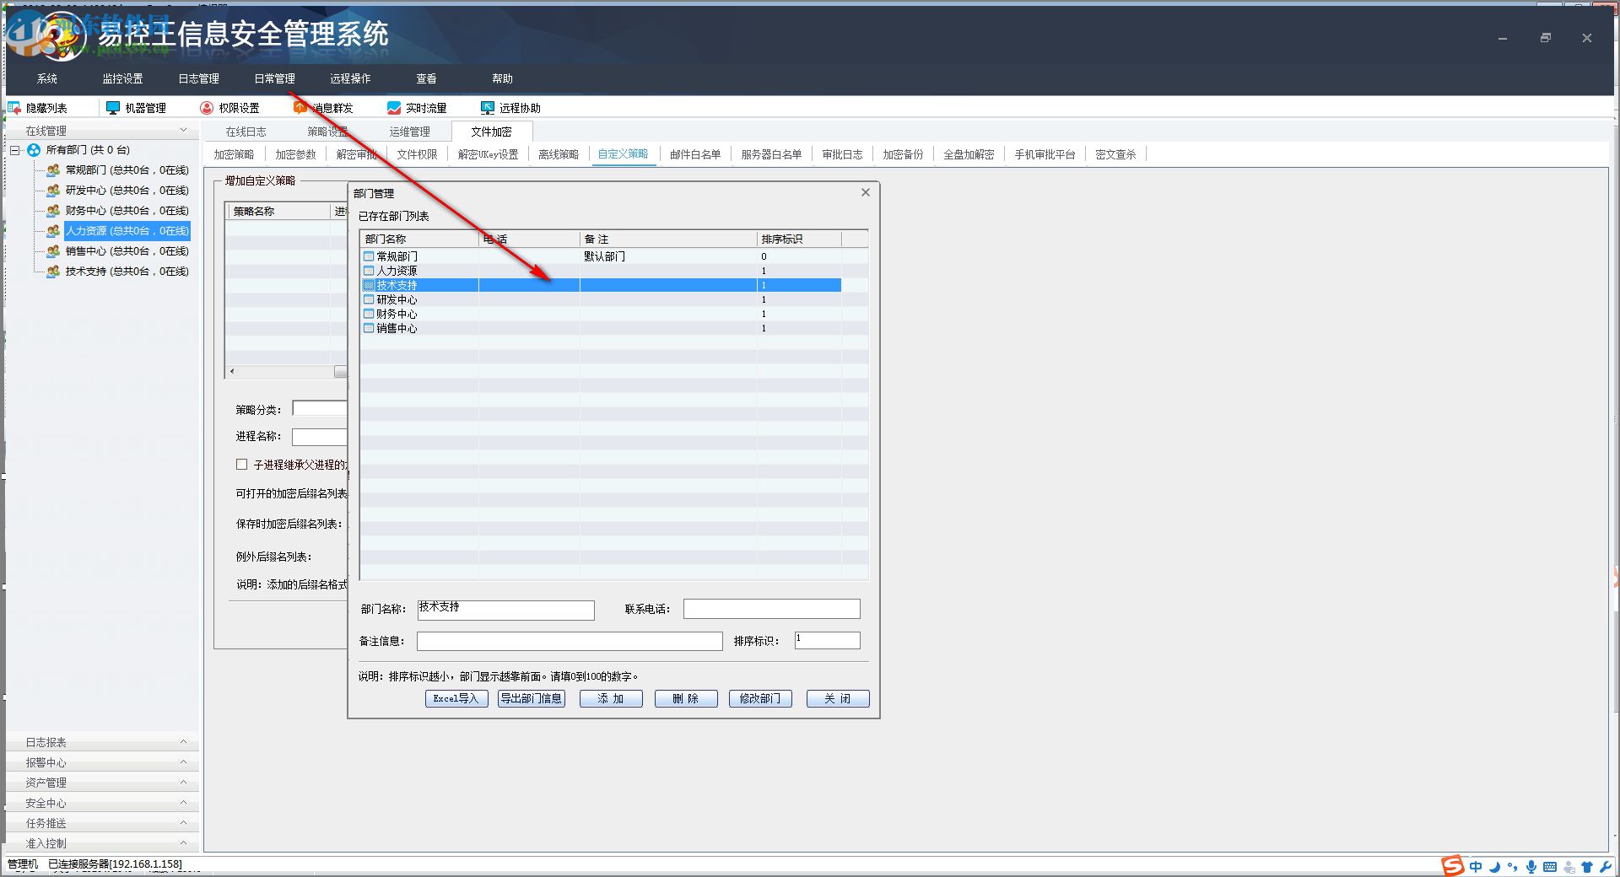This screenshot has height=877, width=1620.
Task: Open the 日志管理 menu
Action: point(198,78)
